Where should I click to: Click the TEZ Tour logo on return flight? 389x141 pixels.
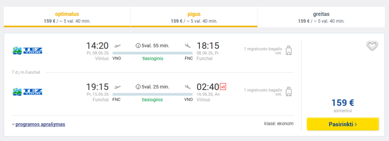[x=27, y=92]
